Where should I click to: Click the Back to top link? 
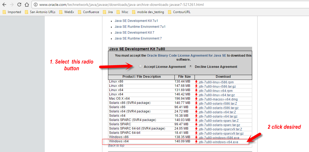coord(117,146)
